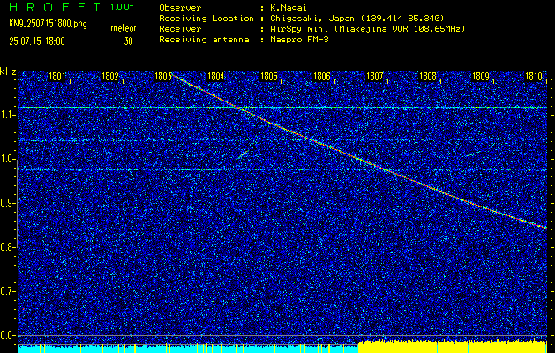
Task: Click the 1805 time marker
Action: pos(268,76)
